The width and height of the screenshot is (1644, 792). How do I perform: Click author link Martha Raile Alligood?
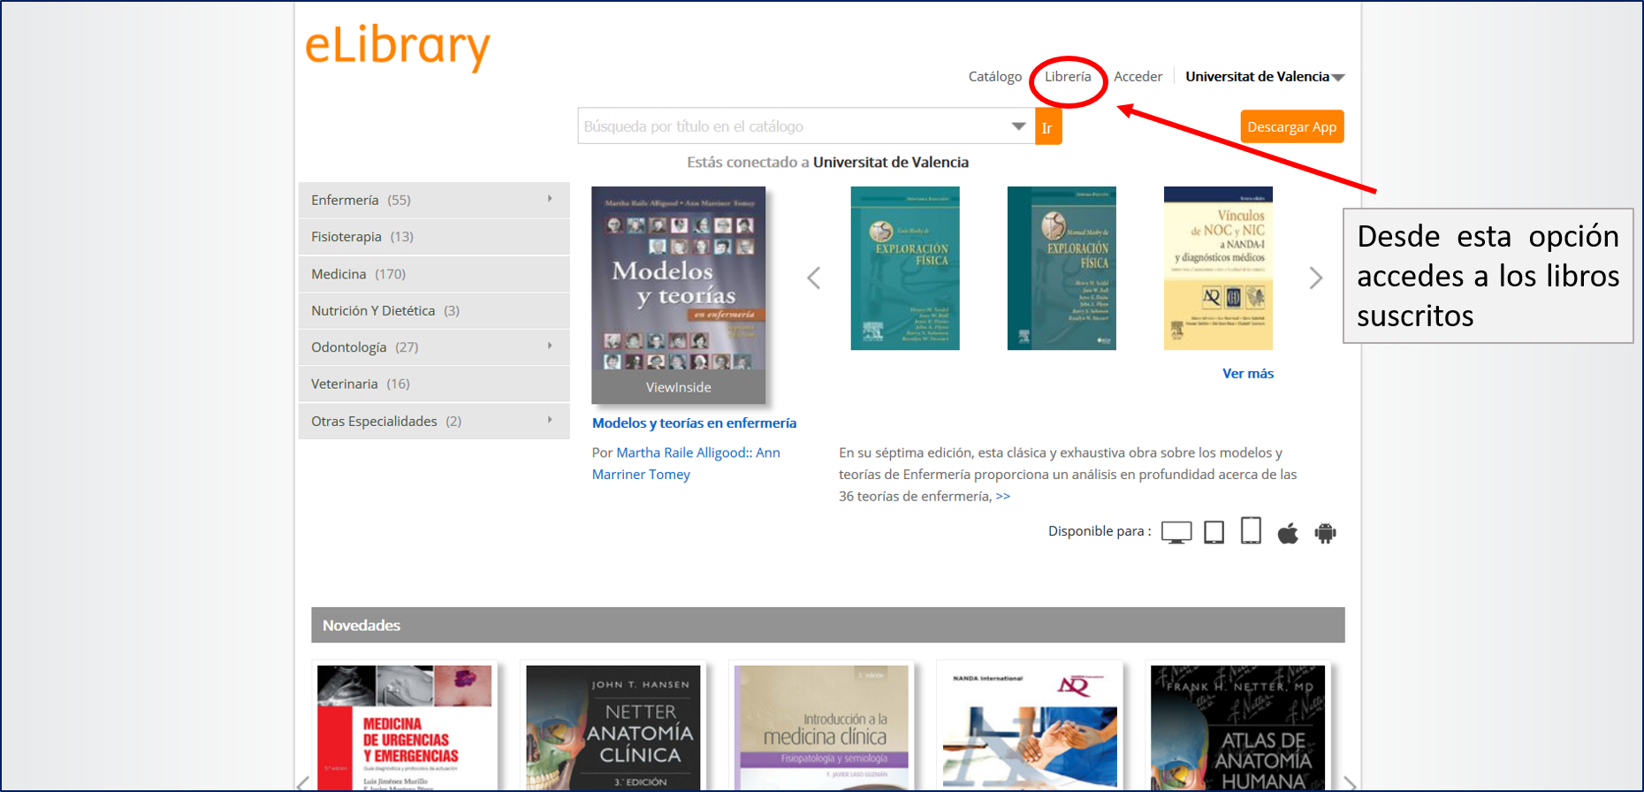682,453
